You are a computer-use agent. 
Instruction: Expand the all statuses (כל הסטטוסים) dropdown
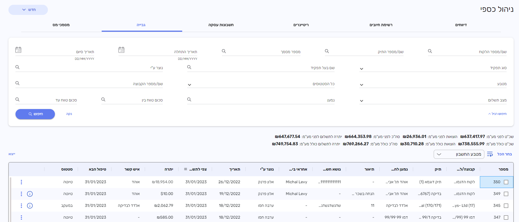pos(190,85)
